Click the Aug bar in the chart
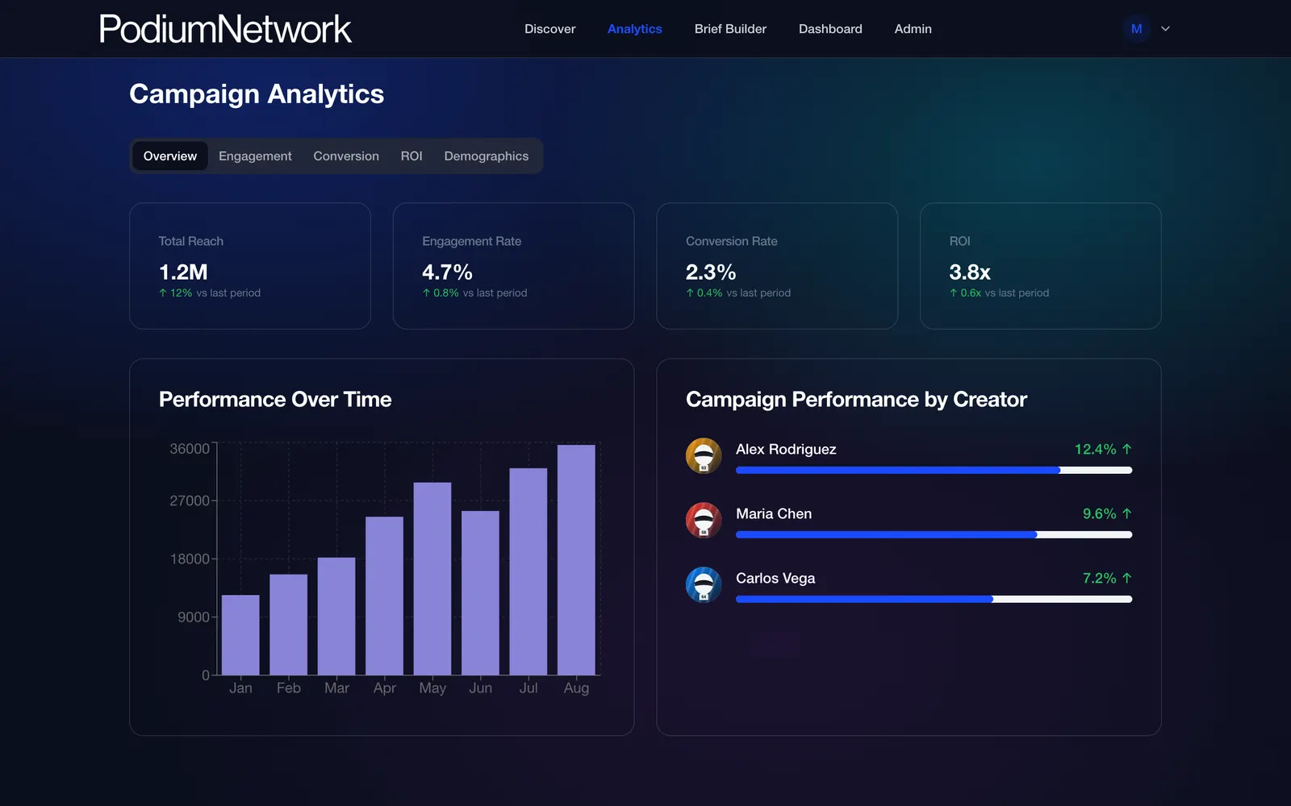This screenshot has width=1291, height=806. click(576, 559)
